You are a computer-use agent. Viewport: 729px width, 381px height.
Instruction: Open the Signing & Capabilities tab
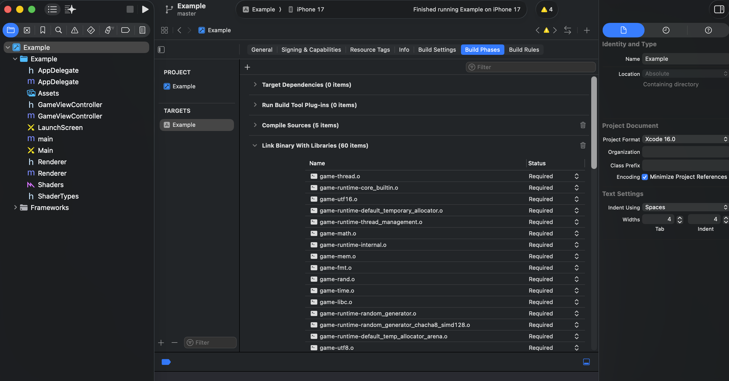311,49
